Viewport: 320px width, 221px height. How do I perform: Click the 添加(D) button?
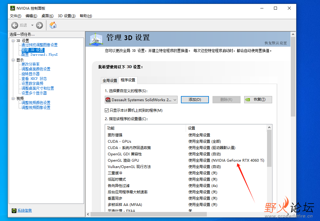195,100
